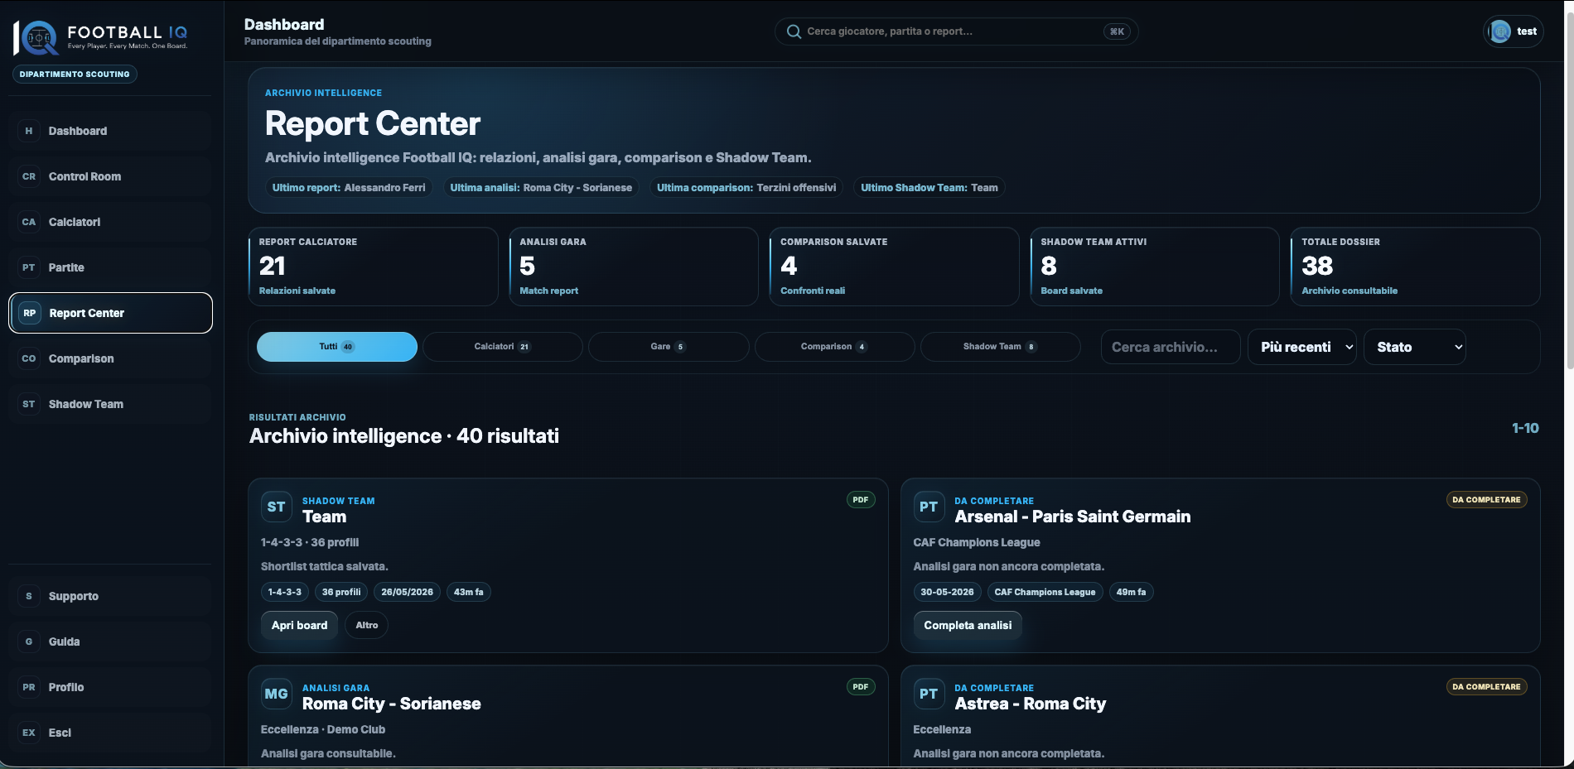This screenshot has width=1574, height=769.
Task: Click PT badge on Arsenal - Paris Saint Germain
Action: [x=929, y=507]
